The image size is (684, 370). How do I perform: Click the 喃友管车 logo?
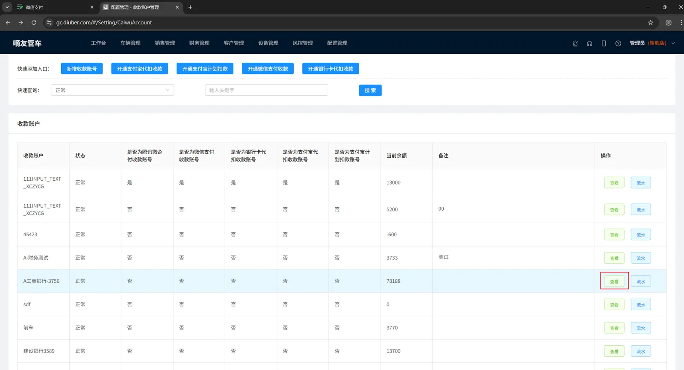tap(27, 43)
